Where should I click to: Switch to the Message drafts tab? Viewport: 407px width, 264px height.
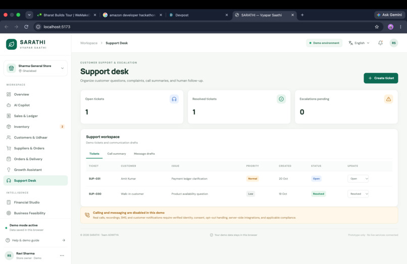tap(144, 154)
